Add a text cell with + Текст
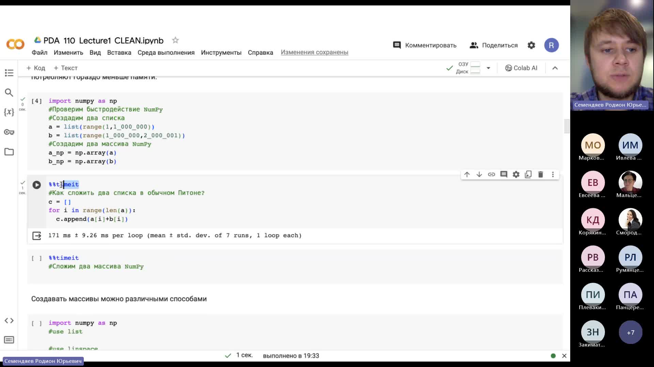The image size is (654, 367). pos(66,68)
